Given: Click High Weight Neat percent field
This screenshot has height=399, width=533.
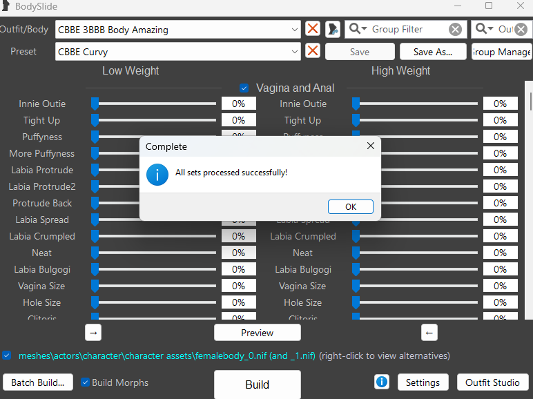Looking at the screenshot, I should (x=500, y=253).
